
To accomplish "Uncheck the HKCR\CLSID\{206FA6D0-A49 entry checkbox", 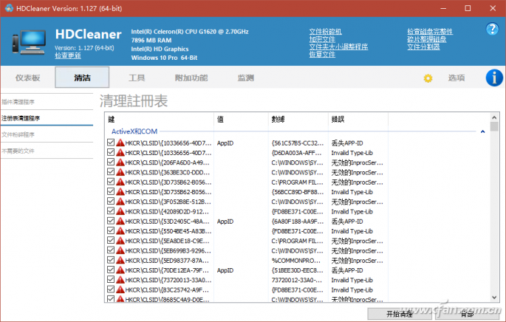I will click(111, 162).
